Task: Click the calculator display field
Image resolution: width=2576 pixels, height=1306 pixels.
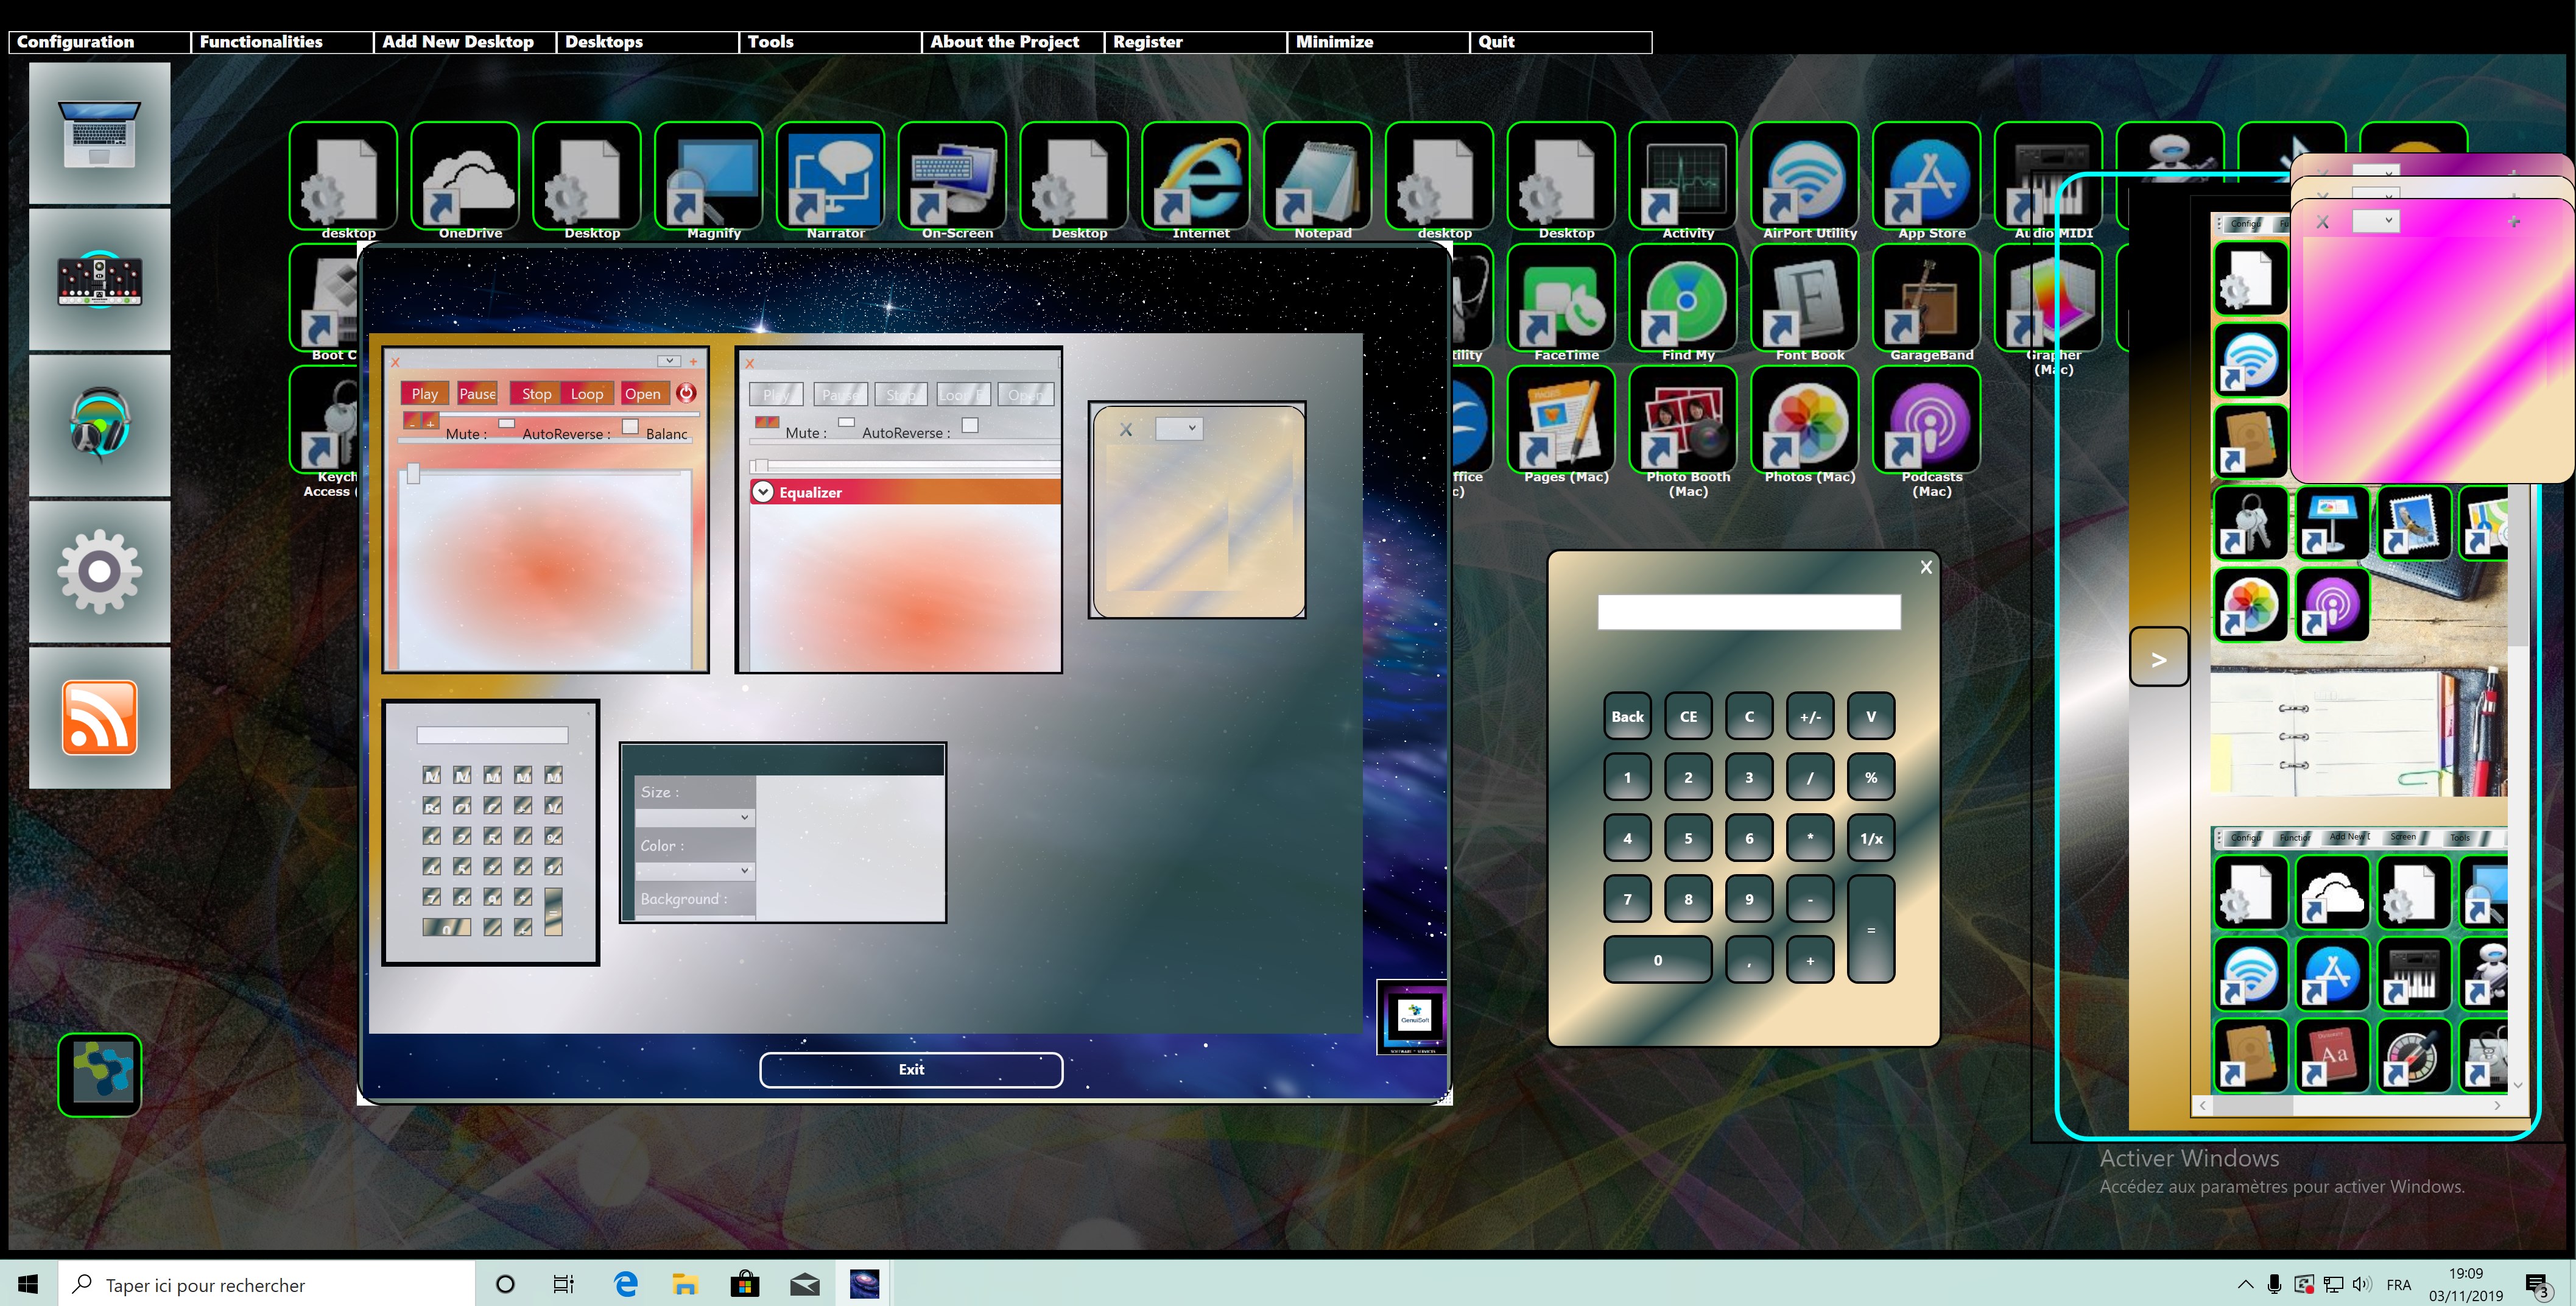Action: 1748,612
